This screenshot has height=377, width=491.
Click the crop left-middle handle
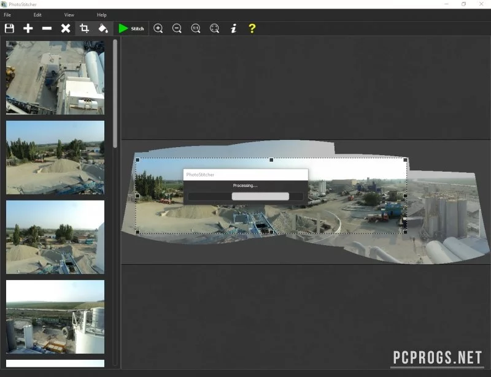pyautogui.click(x=137, y=196)
